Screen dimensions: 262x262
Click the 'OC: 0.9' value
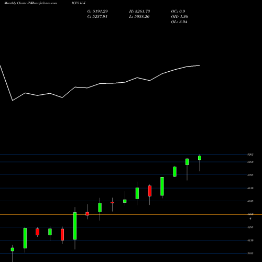click(x=178, y=12)
